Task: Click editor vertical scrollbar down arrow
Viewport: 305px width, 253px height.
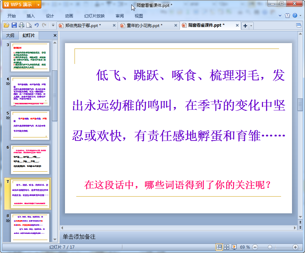Action: click(300, 217)
